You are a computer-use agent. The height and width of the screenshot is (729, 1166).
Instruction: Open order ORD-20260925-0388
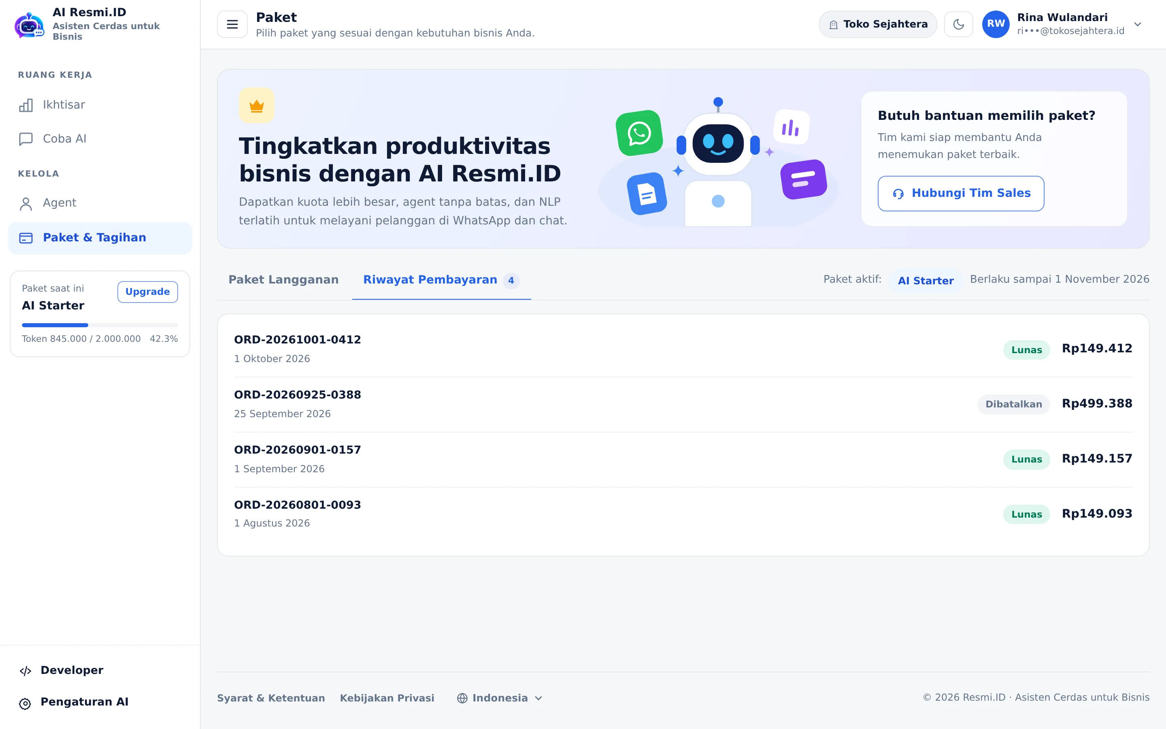(683, 404)
